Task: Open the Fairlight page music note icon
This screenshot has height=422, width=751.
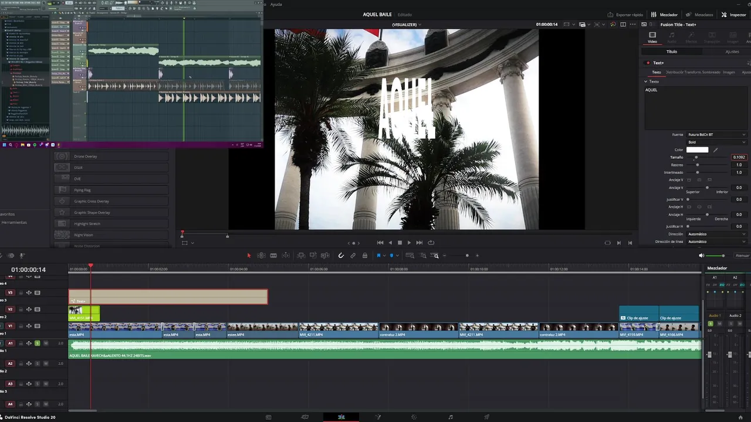Action: click(x=451, y=417)
